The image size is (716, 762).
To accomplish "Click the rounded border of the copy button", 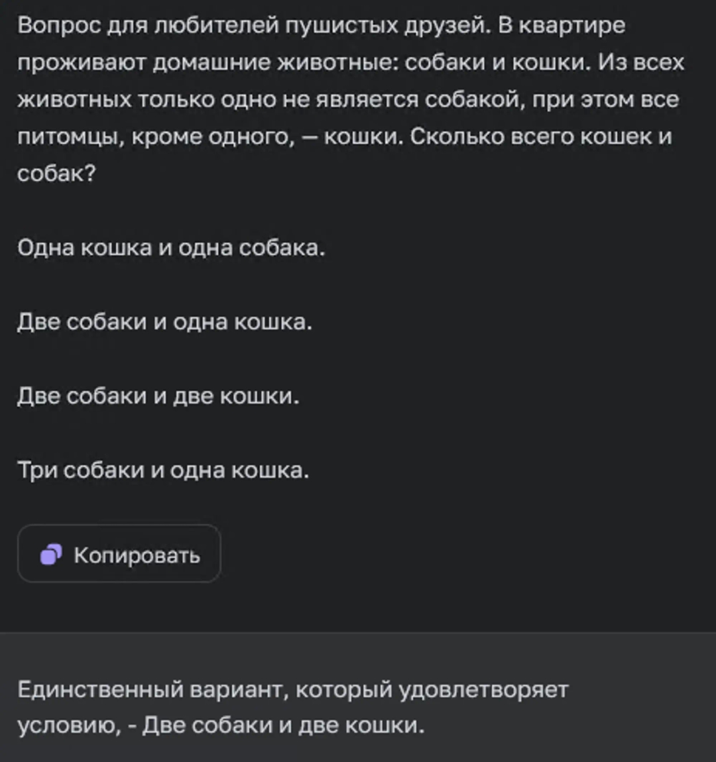I will (x=119, y=527).
